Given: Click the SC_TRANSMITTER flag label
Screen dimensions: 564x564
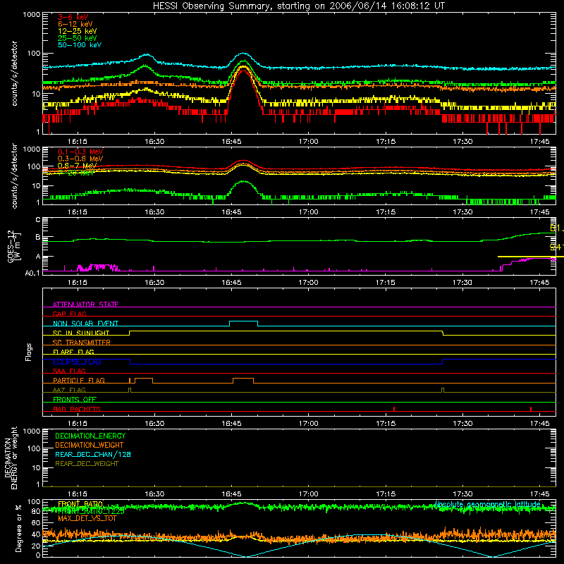Looking at the screenshot, I should tap(81, 342).
